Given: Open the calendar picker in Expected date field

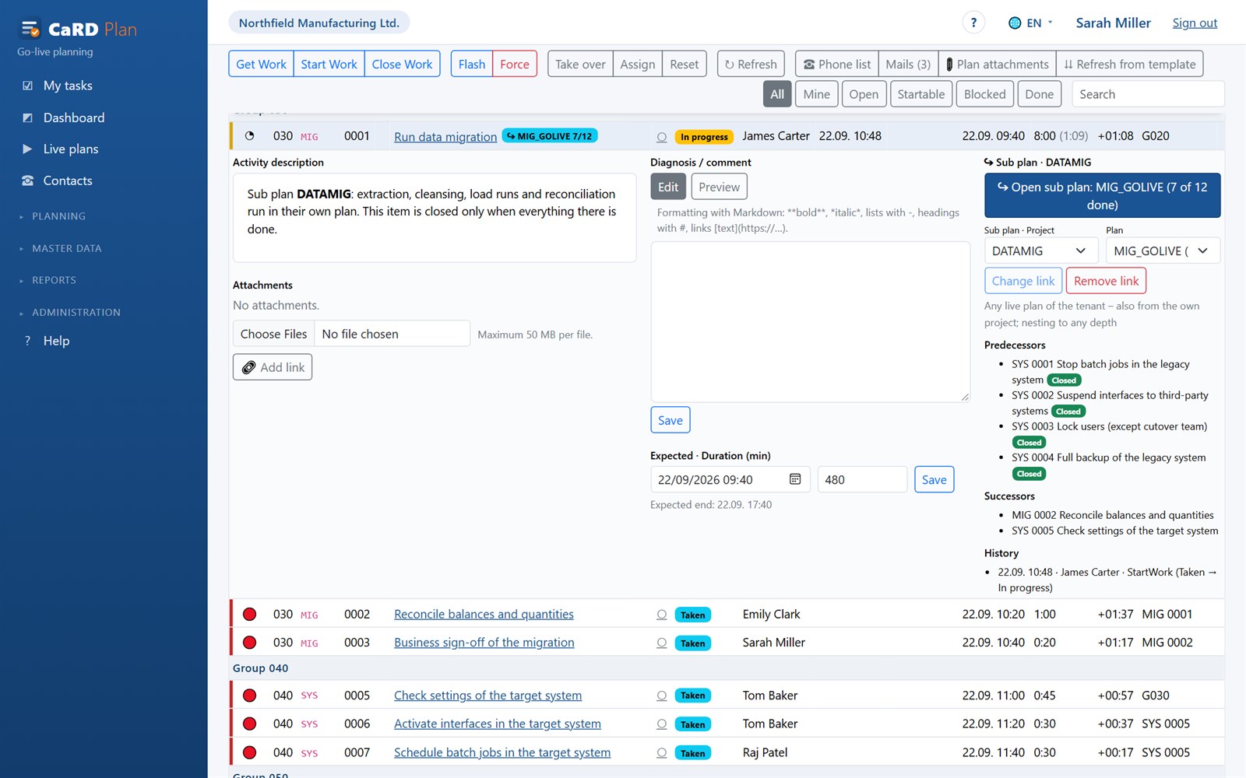Looking at the screenshot, I should click(795, 479).
